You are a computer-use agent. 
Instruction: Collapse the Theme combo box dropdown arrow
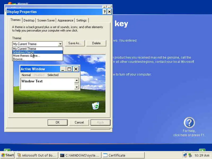click(x=60, y=44)
